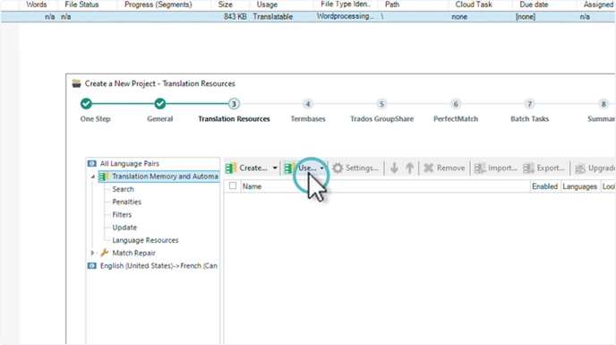Click the 843 KB size cell
Image resolution: width=616 pixels, height=345 pixels.
click(235, 17)
